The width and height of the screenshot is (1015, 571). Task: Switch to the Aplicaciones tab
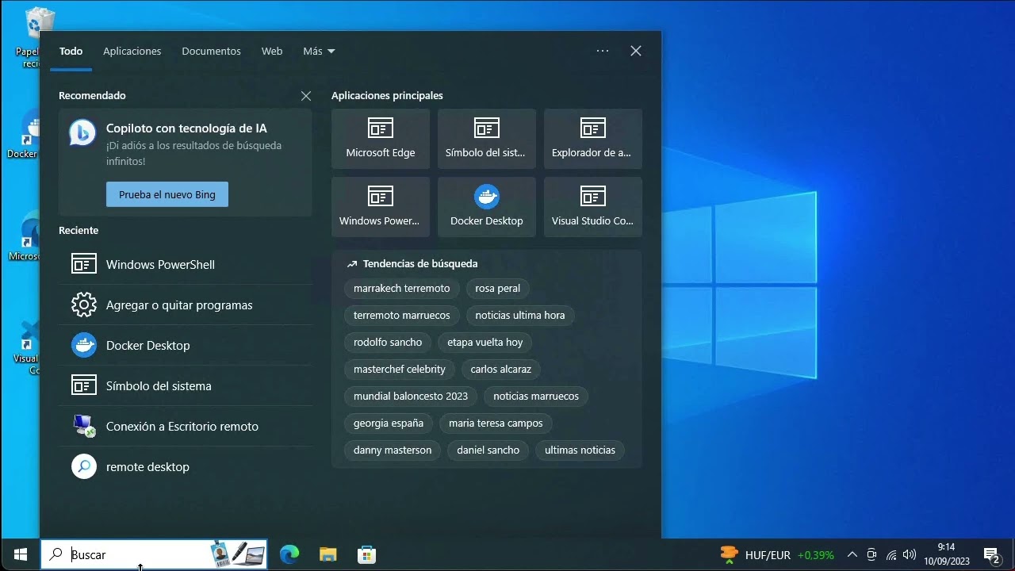(132, 51)
